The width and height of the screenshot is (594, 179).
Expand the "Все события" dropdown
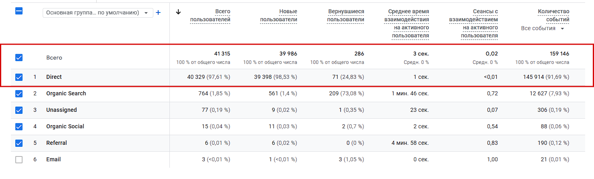(x=542, y=29)
